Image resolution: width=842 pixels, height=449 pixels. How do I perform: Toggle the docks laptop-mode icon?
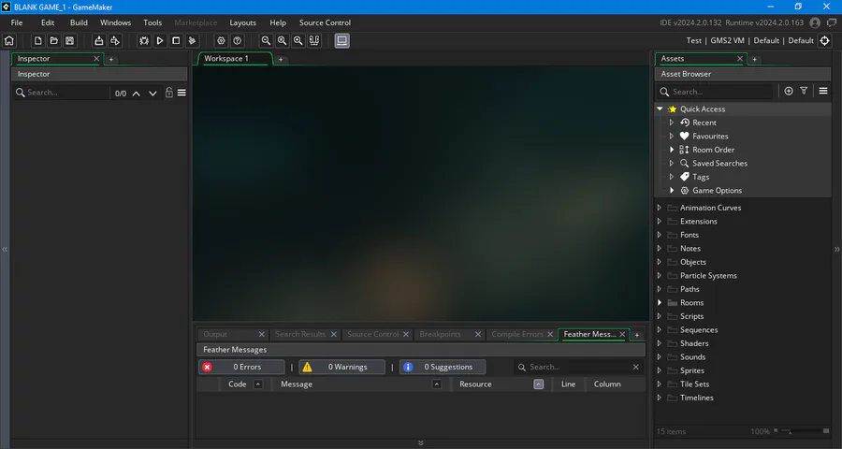[x=342, y=41]
